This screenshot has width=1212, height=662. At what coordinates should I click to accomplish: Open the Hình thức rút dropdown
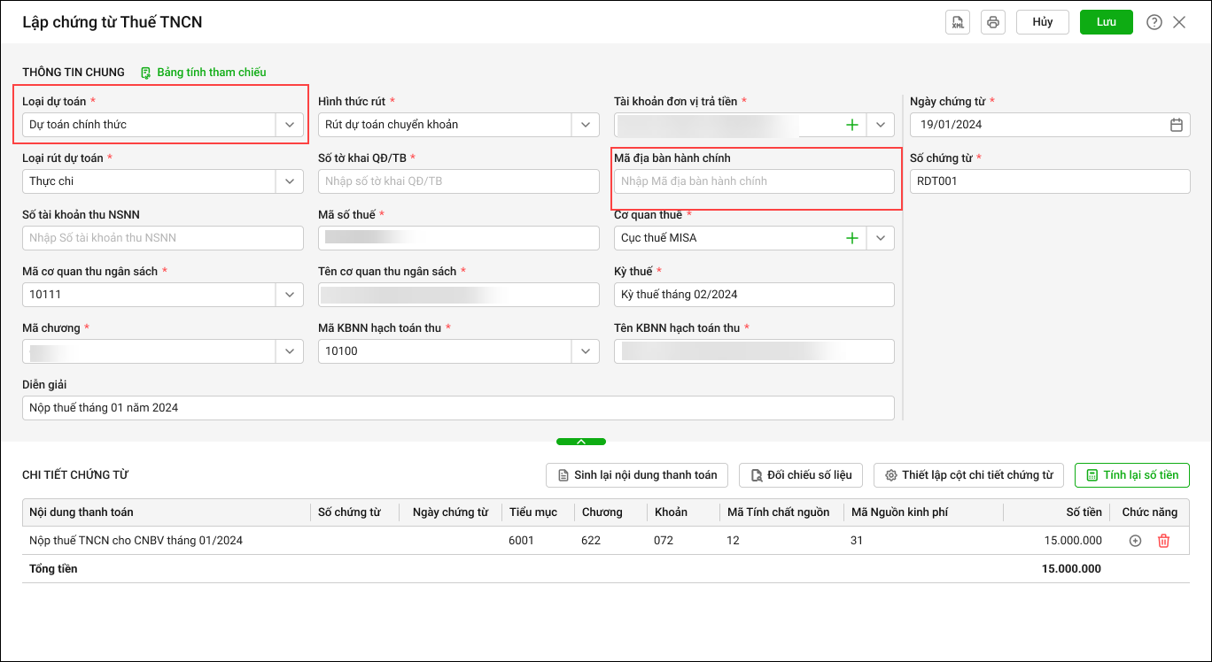pos(585,125)
